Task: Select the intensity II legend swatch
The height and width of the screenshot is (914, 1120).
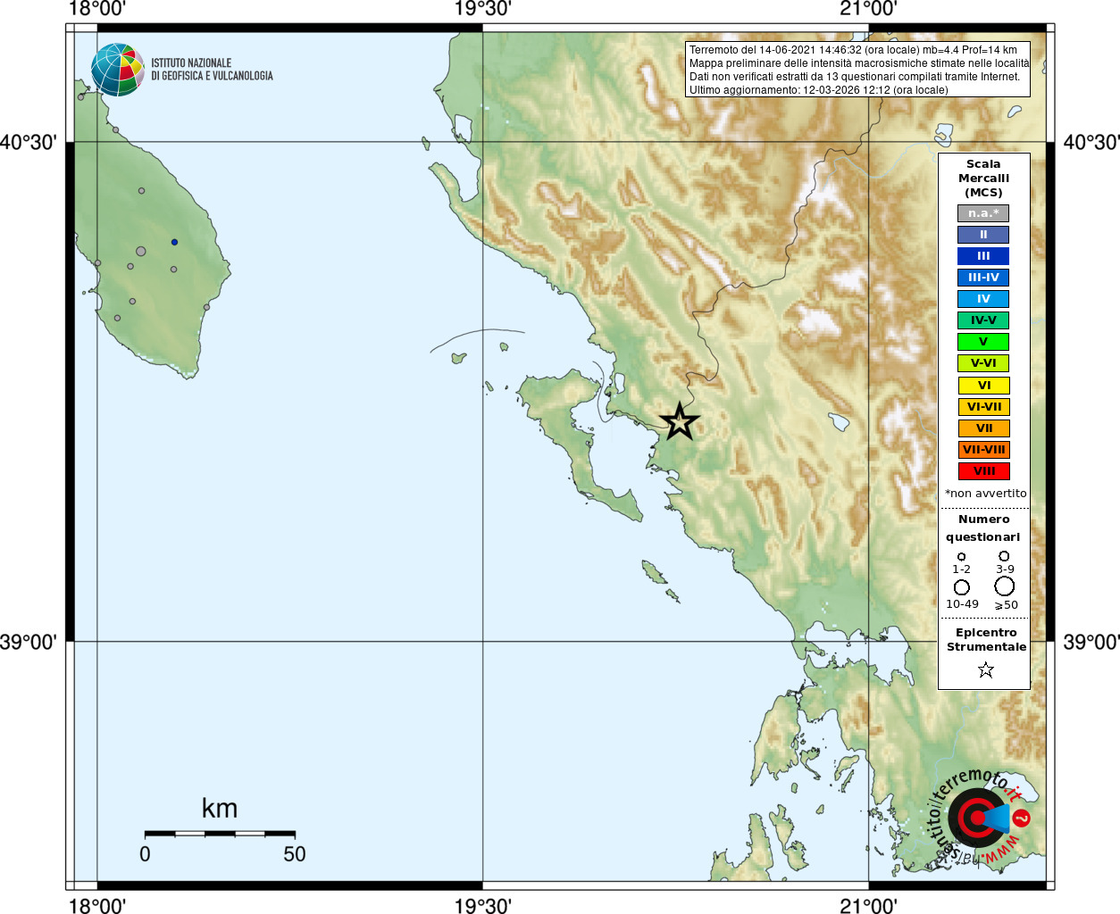Action: click(x=983, y=235)
